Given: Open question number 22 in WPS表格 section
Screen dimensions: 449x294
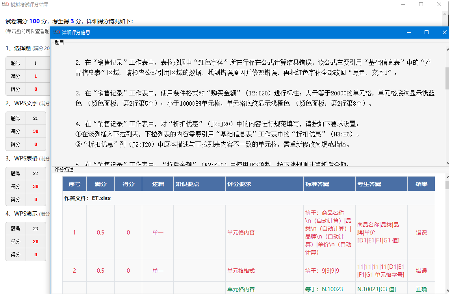Looking at the screenshot, I should click(35, 173).
